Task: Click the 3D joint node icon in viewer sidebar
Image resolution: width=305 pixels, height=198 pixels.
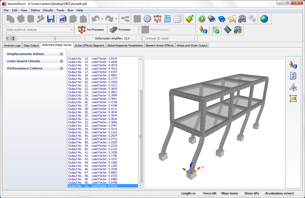Action: 293,87
